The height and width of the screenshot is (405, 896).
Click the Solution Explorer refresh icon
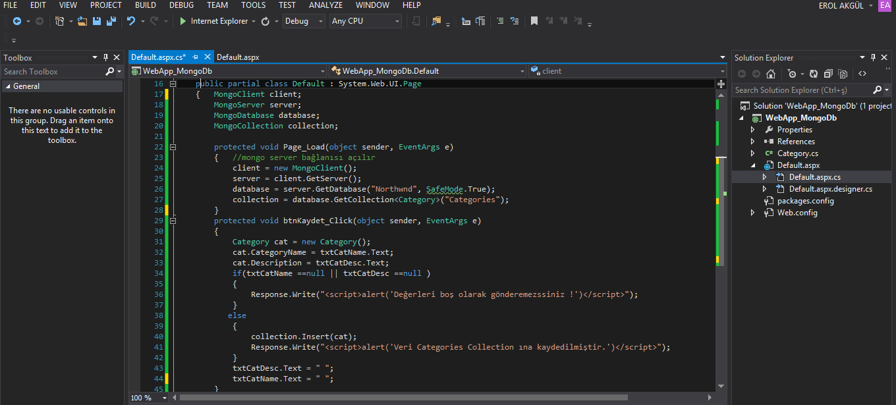point(813,74)
